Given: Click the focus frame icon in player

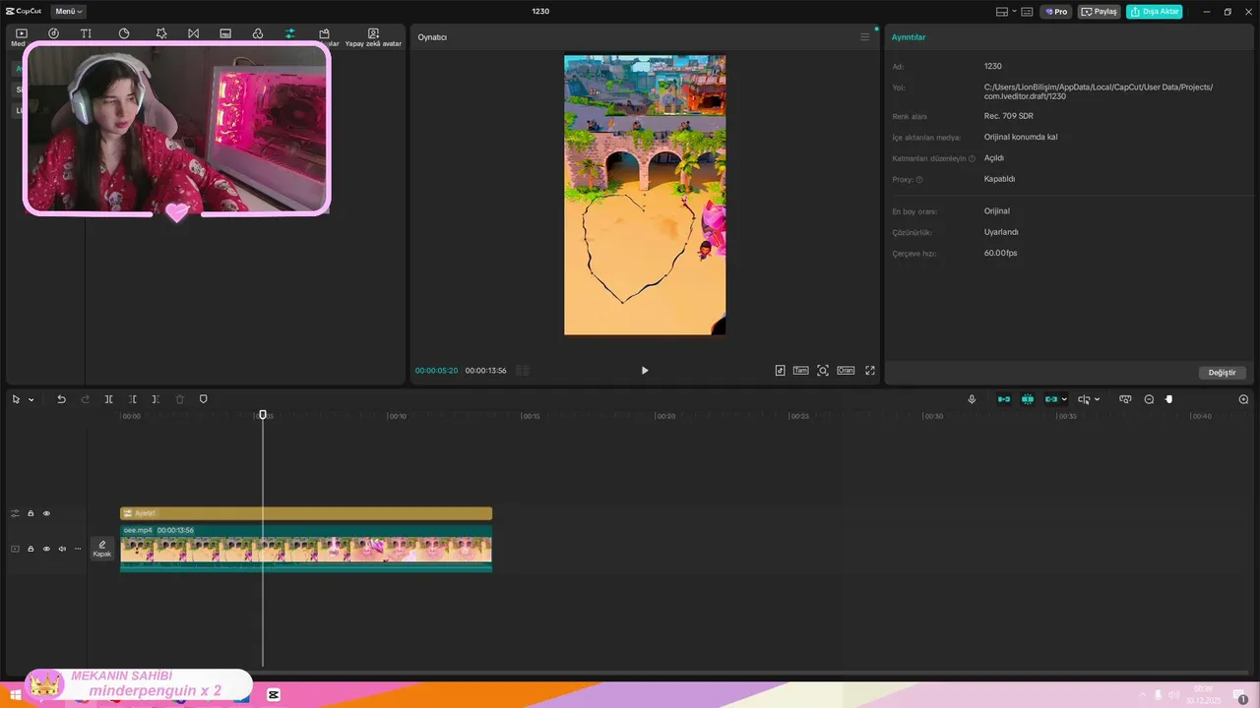Looking at the screenshot, I should pos(823,371).
